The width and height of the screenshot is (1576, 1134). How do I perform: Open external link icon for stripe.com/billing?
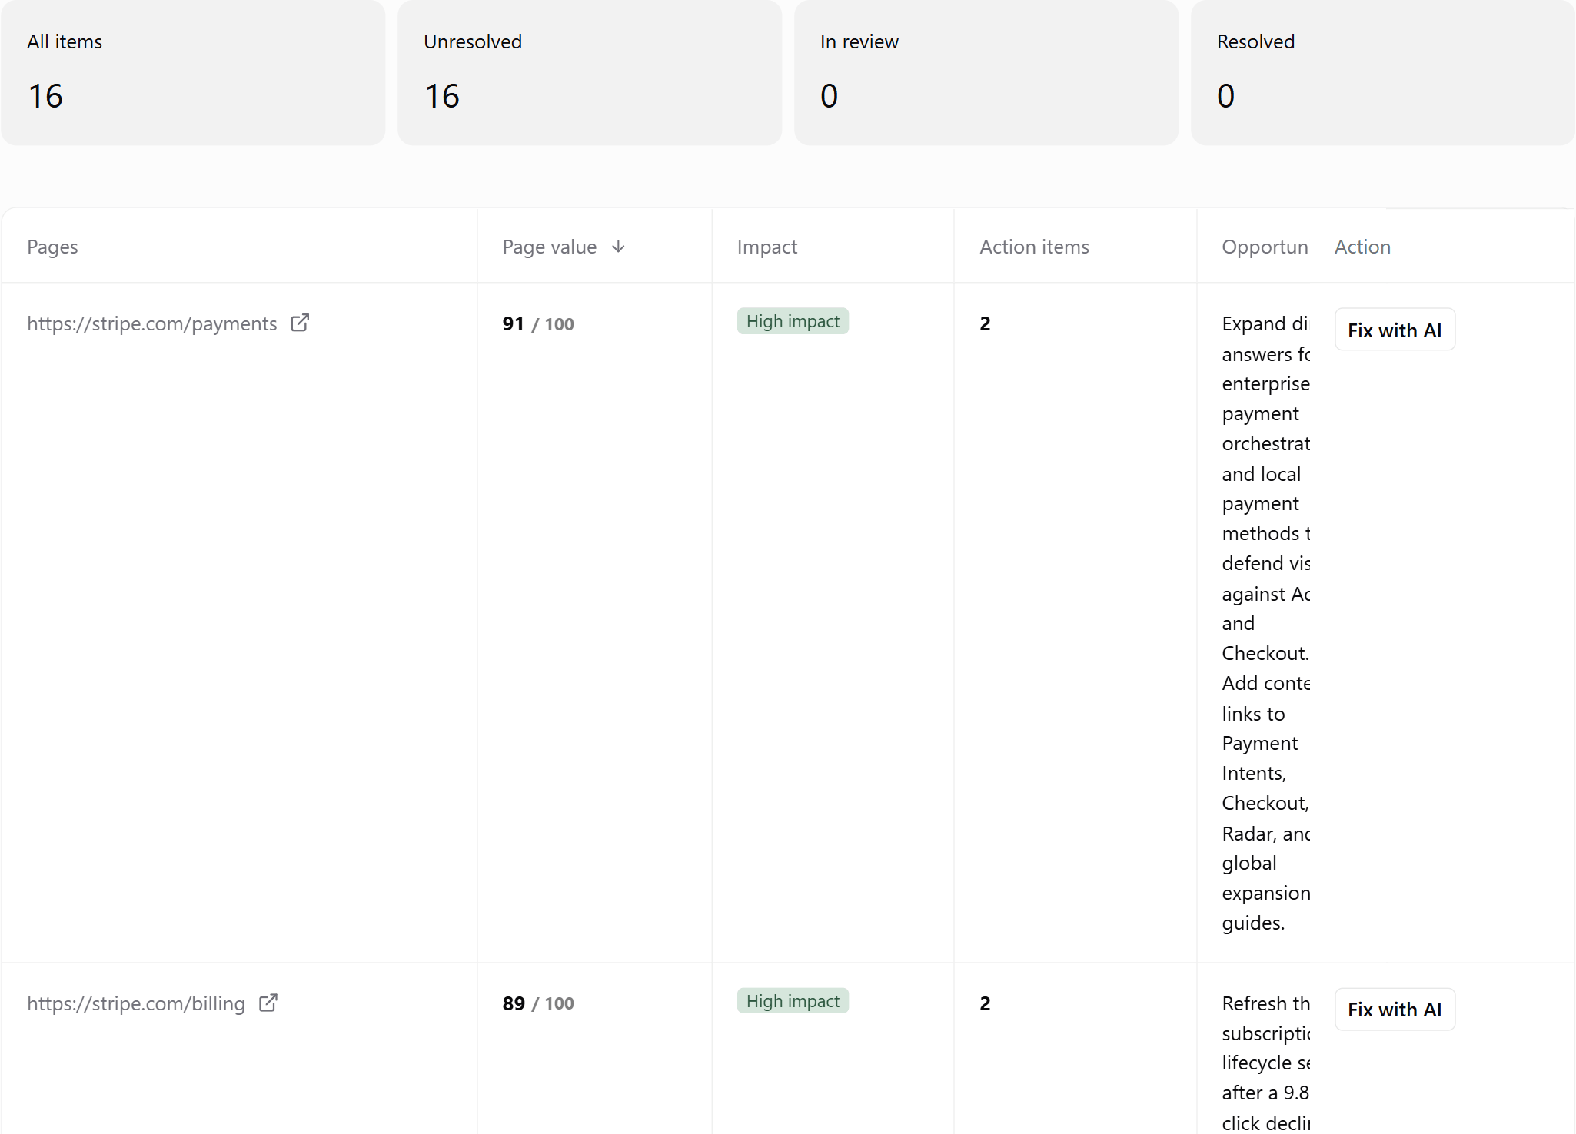coord(268,1003)
